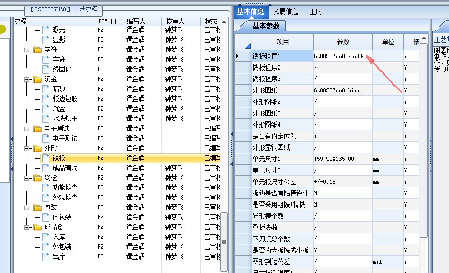Click the 板边包胶 document icon
This screenshot has height=273, width=449.
46,99
